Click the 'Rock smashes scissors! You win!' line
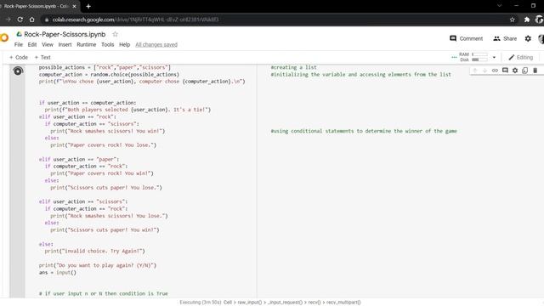Image resolution: width=544 pixels, height=306 pixels. point(108,131)
